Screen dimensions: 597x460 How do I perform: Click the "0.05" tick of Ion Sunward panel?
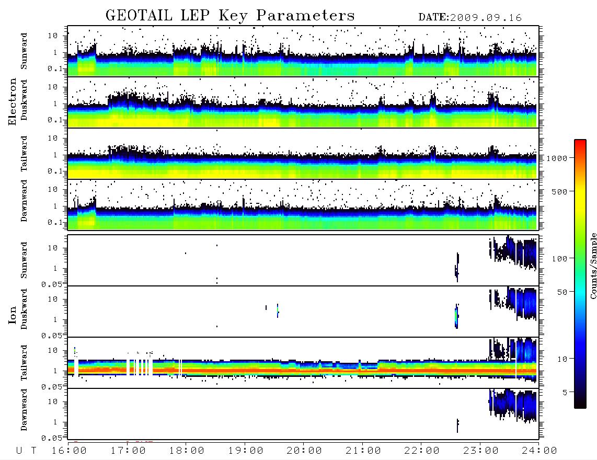(51, 284)
